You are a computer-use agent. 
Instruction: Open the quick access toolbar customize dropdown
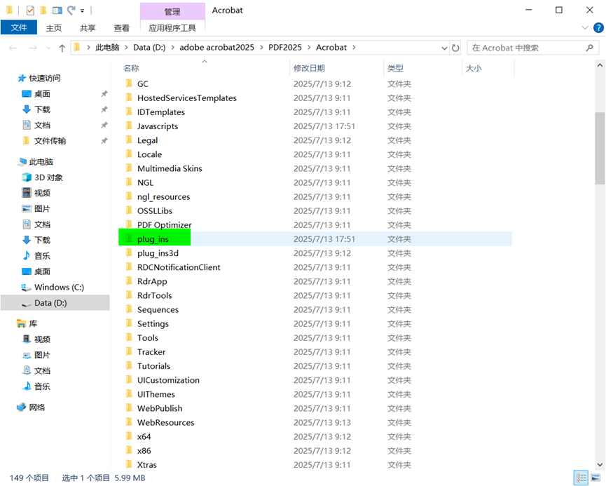[83, 11]
